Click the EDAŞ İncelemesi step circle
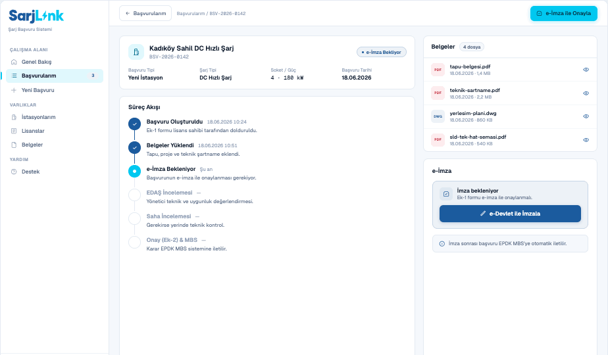 [x=134, y=195]
